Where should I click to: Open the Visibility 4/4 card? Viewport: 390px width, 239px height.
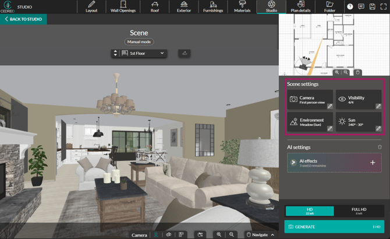(359, 100)
